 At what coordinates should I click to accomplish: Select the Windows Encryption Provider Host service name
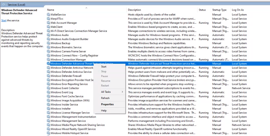click(72, 80)
